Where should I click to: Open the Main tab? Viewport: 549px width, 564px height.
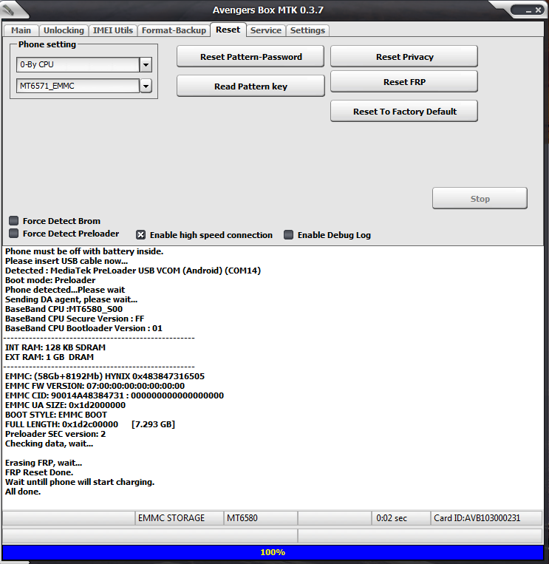tap(21, 30)
